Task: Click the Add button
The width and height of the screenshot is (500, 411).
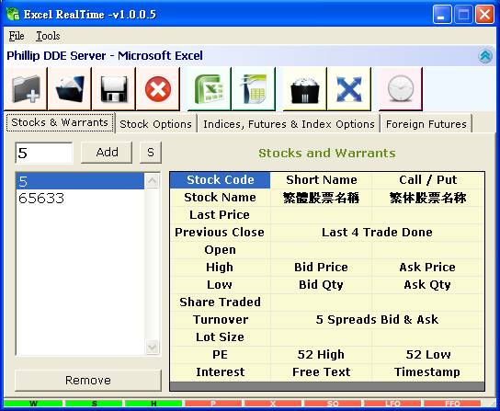Action: pos(107,153)
